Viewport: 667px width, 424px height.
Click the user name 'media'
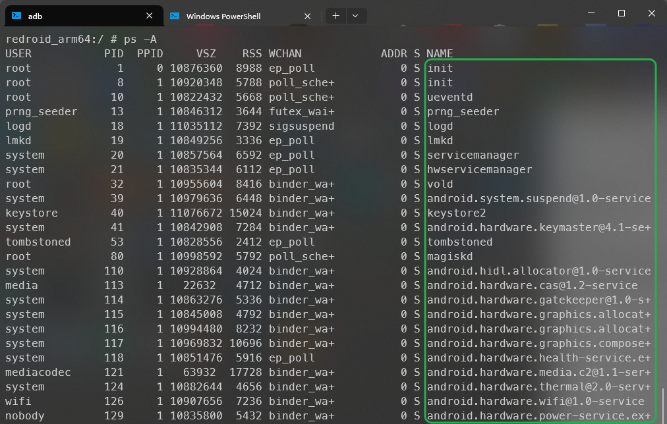(x=21, y=286)
